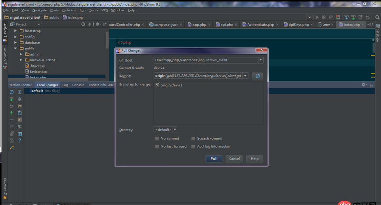
Task: Click the Preview Diff icon in Local Changes toolbar
Action: click(20, 134)
